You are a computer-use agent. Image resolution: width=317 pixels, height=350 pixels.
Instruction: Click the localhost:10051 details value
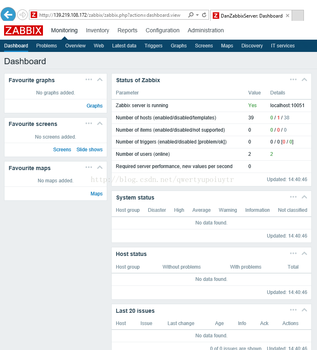[287, 105]
